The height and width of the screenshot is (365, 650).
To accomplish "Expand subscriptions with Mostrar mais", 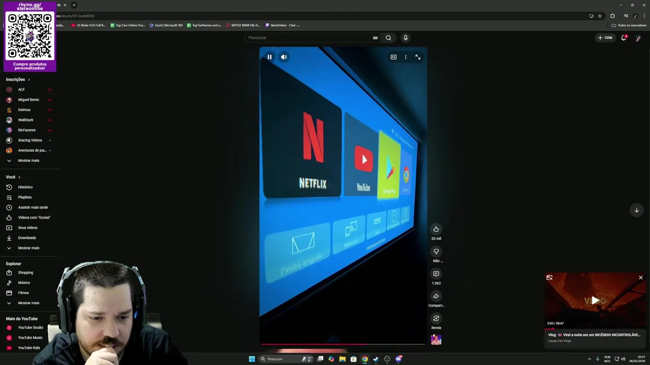I will tap(29, 161).
